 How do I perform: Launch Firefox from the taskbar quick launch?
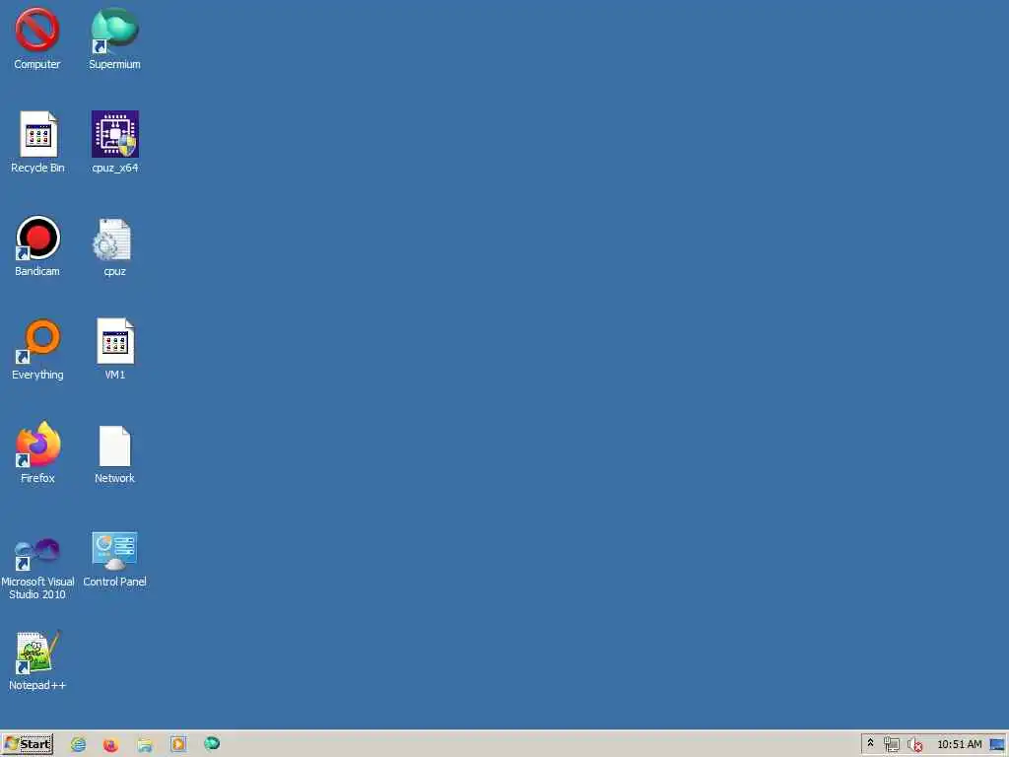[x=110, y=744]
